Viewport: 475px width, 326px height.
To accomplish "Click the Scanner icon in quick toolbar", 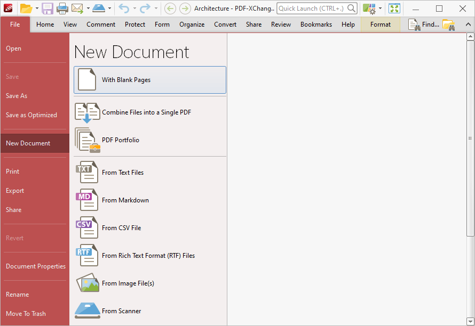I will [x=99, y=9].
